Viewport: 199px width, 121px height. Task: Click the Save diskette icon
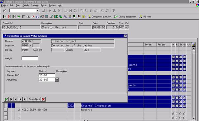[43, 11]
